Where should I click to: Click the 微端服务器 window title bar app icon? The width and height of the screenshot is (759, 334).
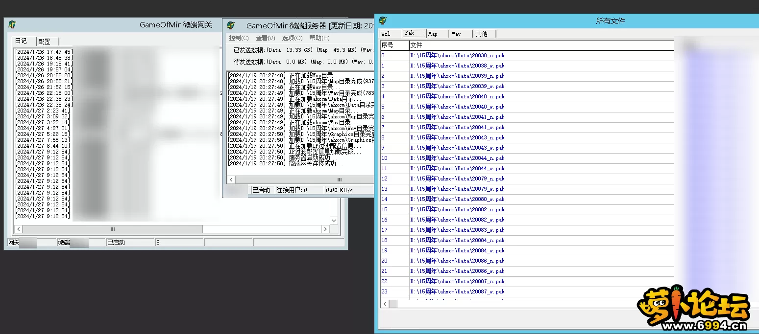click(231, 25)
